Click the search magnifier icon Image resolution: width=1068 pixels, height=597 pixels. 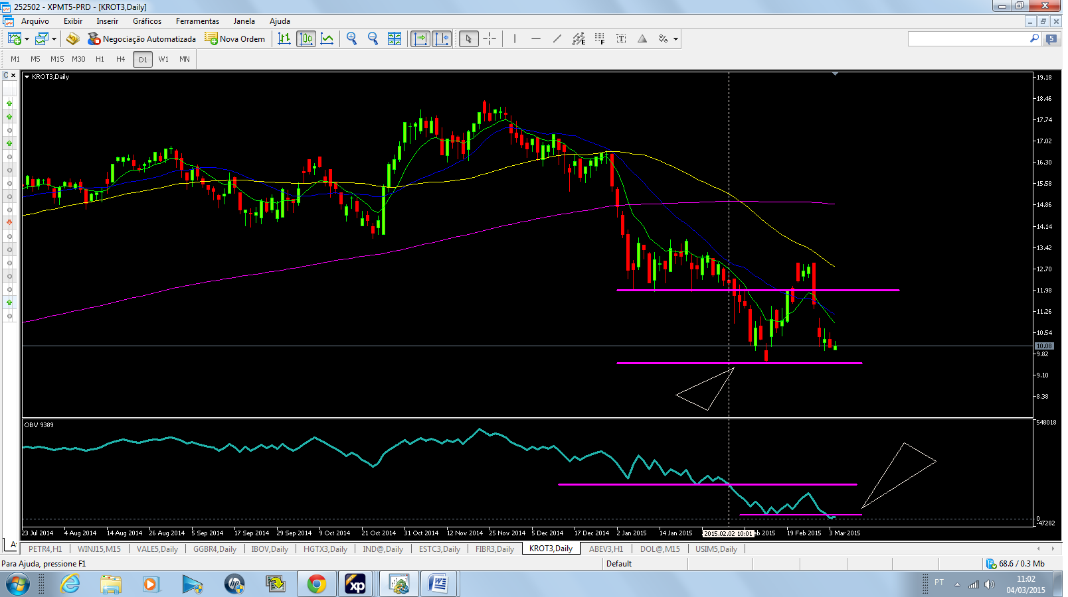point(1034,39)
